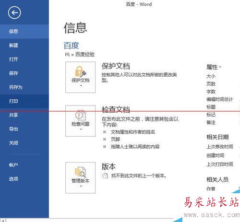Expand the 属性 dropdown
The height and width of the screenshot is (222, 240).
214,67
